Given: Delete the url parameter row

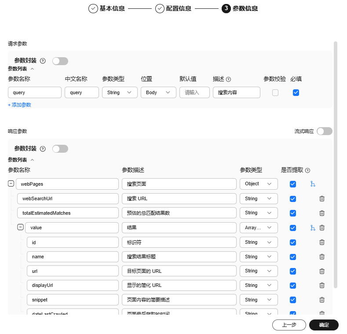Looking at the screenshot, I should tap(322, 271).
